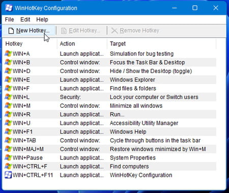Click the Windows flag icon beside WIN+B

click(8, 62)
